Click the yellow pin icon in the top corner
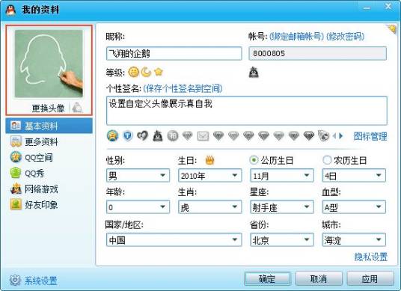This screenshot has height=291, width=401. click(391, 28)
